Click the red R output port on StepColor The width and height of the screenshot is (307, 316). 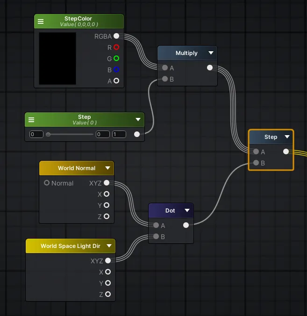116,47
